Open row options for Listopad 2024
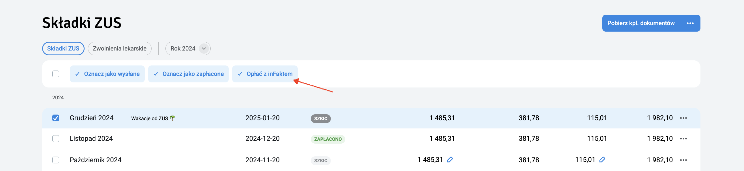The image size is (744, 171). [683, 139]
